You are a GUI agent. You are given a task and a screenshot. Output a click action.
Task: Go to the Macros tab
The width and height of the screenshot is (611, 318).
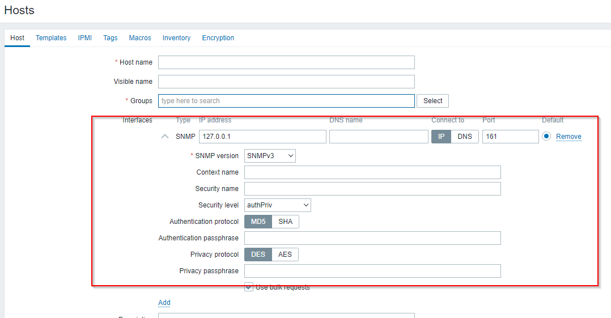tap(140, 38)
